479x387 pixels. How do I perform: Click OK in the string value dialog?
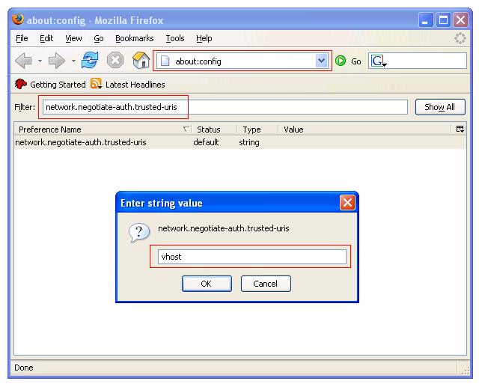(x=206, y=284)
